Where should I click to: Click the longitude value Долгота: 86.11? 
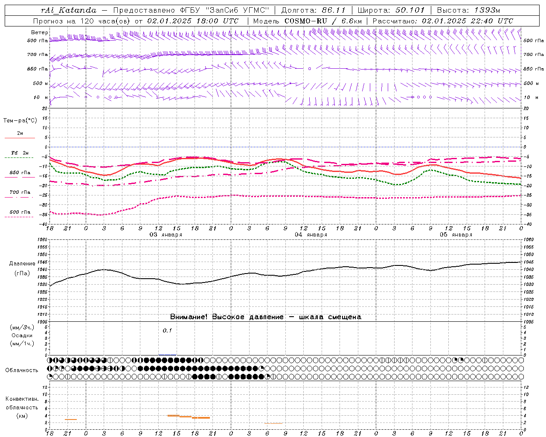[x=313, y=10]
